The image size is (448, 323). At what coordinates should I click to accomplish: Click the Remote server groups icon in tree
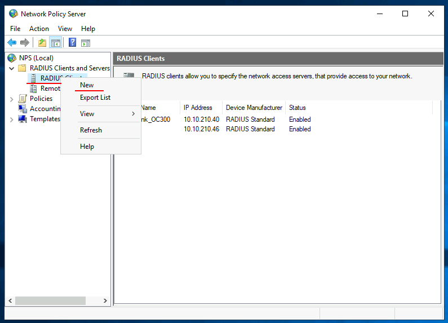(x=33, y=89)
